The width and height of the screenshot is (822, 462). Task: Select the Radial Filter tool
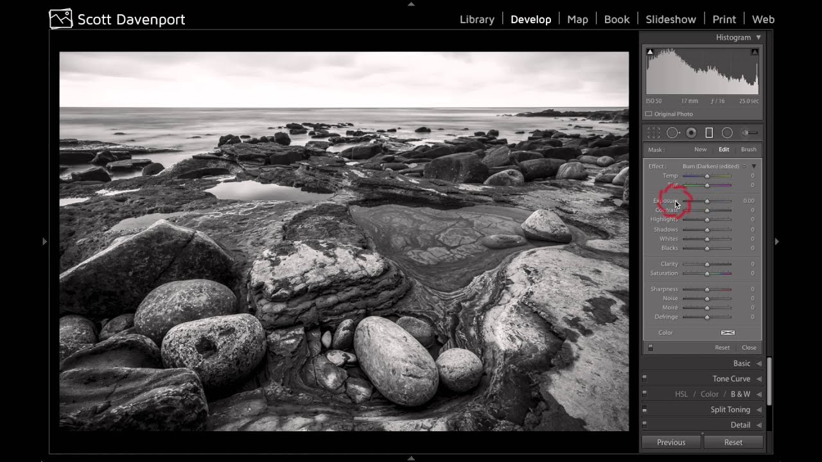(x=727, y=133)
